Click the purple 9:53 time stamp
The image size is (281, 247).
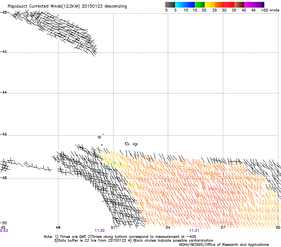click(4, 231)
